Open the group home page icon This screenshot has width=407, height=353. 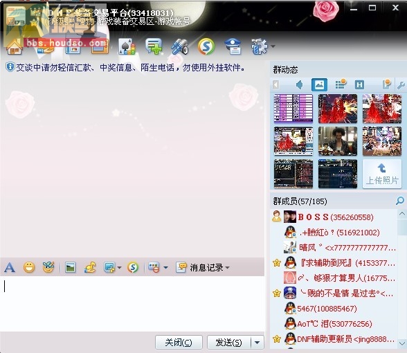pos(15,48)
